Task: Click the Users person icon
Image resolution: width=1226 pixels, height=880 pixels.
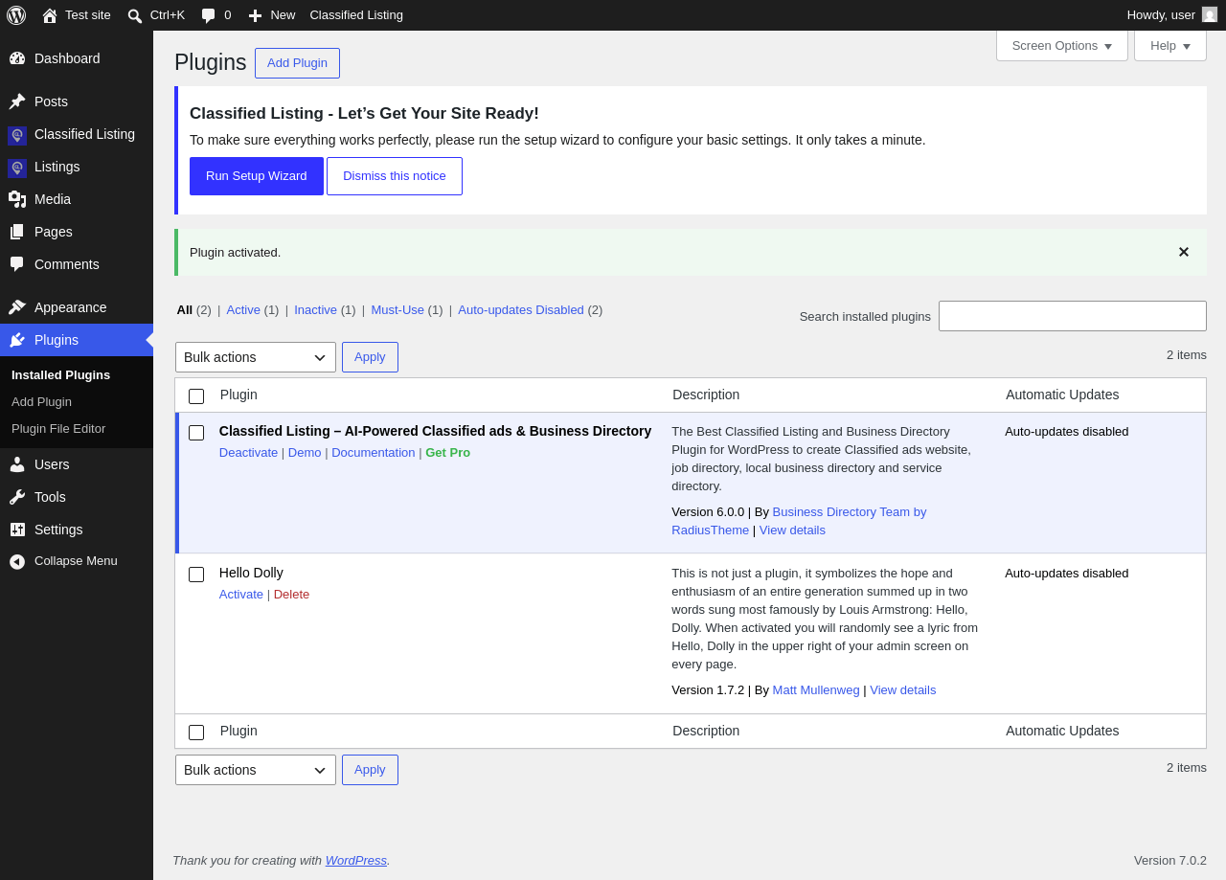Action: [x=17, y=464]
